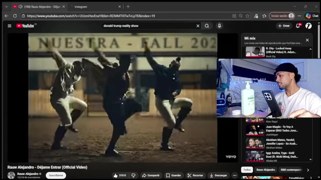Select the R&B contemporáneo filter chip
This screenshot has height=180, width=321.
coord(291,170)
